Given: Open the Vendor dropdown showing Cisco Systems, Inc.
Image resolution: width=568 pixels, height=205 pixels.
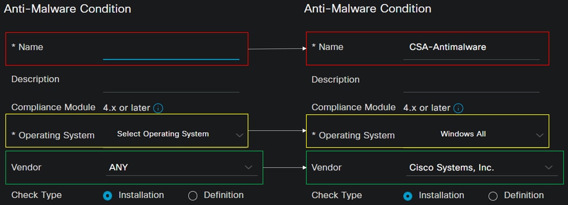Looking at the screenshot, I should tap(482, 168).
